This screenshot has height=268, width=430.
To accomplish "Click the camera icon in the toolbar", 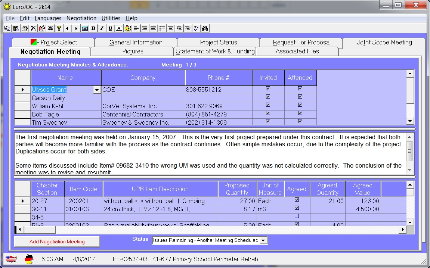I will pos(50,28).
